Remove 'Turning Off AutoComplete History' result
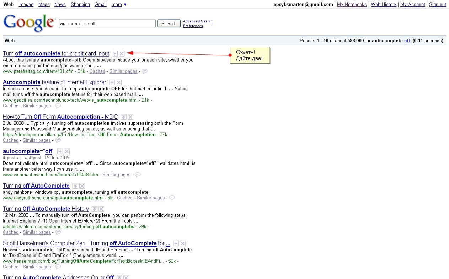This screenshot has height=279, width=449. [101, 209]
